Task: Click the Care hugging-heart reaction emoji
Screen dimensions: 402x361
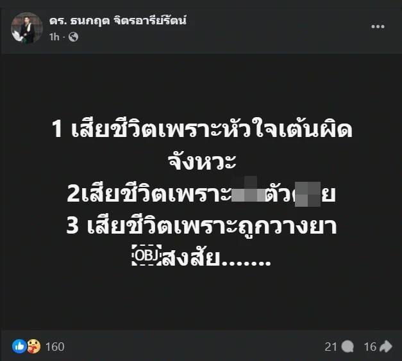Action: (33, 346)
